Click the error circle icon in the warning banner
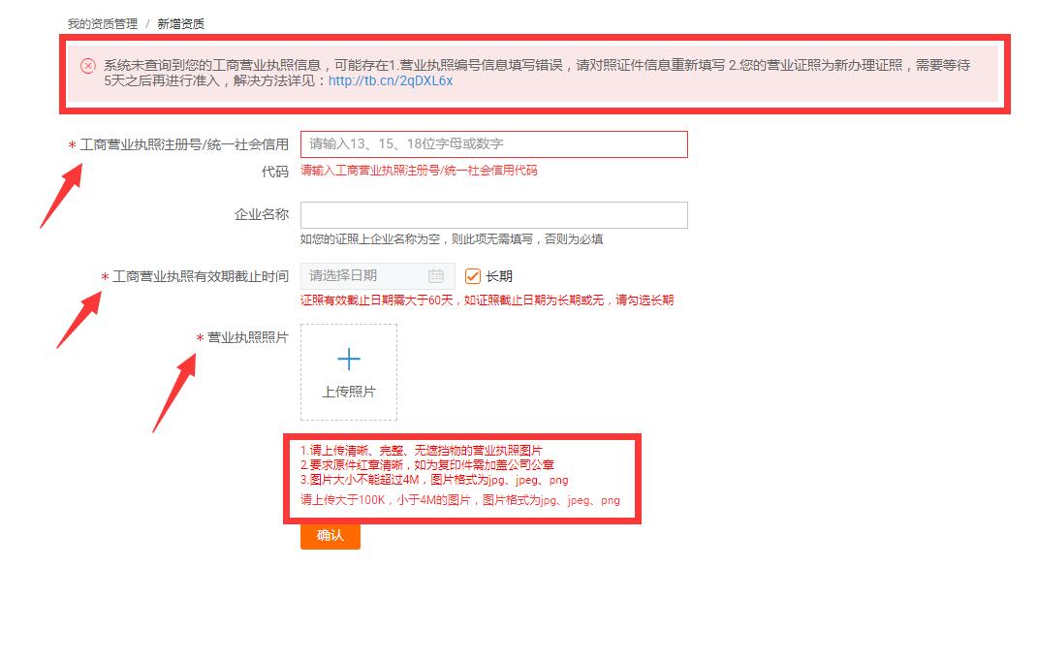Image resolution: width=1038 pixels, height=663 pixels. point(85,67)
